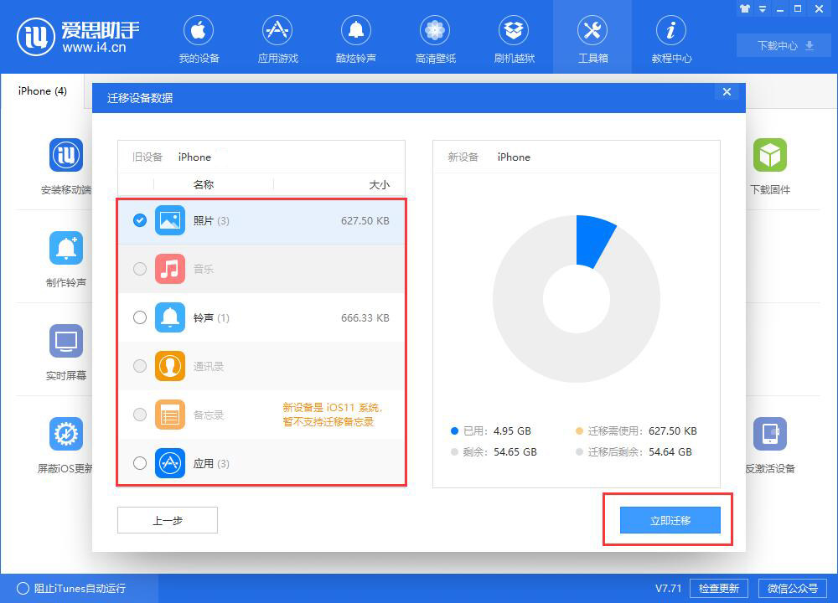
Task: Open the 教程中心 tutorial center
Action: (x=671, y=38)
